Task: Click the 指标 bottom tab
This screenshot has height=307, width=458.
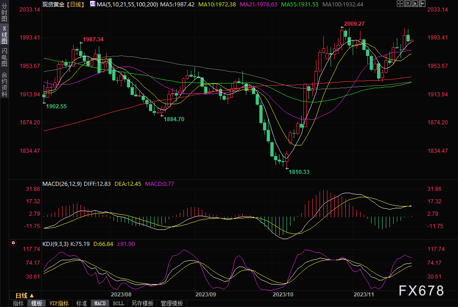Action: tap(18, 303)
